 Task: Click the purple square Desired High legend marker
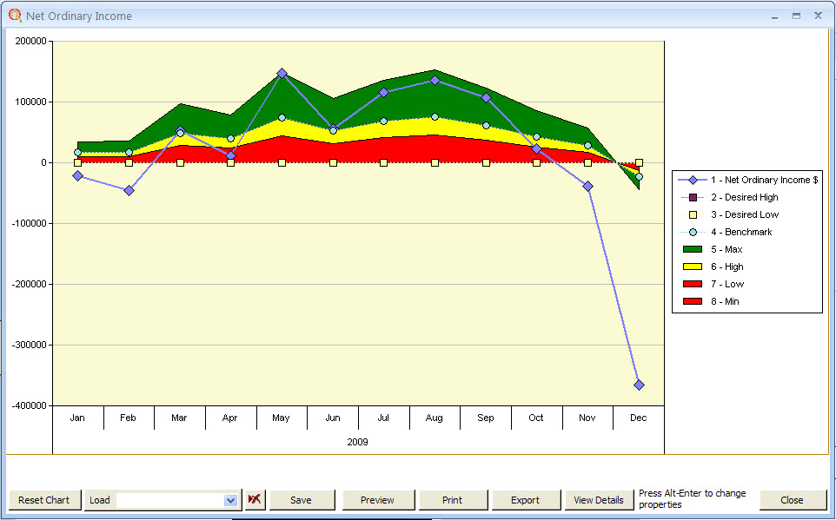tap(692, 197)
